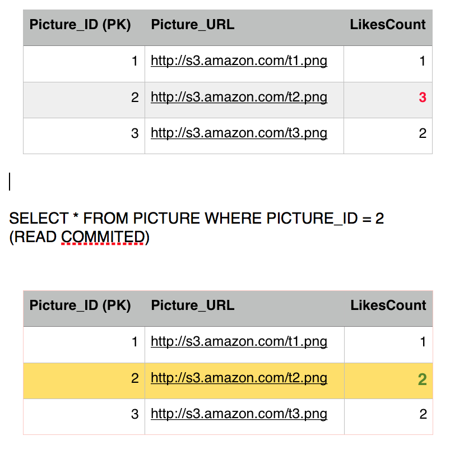Viewport: 464px width, 454px height.
Task: Click the Picture_URL header in the top table
Action: coord(193,25)
